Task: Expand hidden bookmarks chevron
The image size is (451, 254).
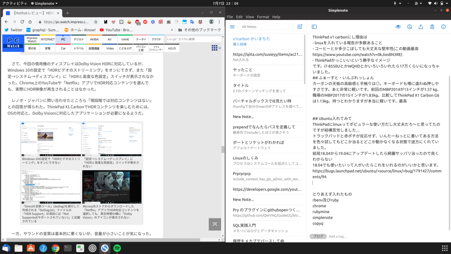Action: click(172, 30)
